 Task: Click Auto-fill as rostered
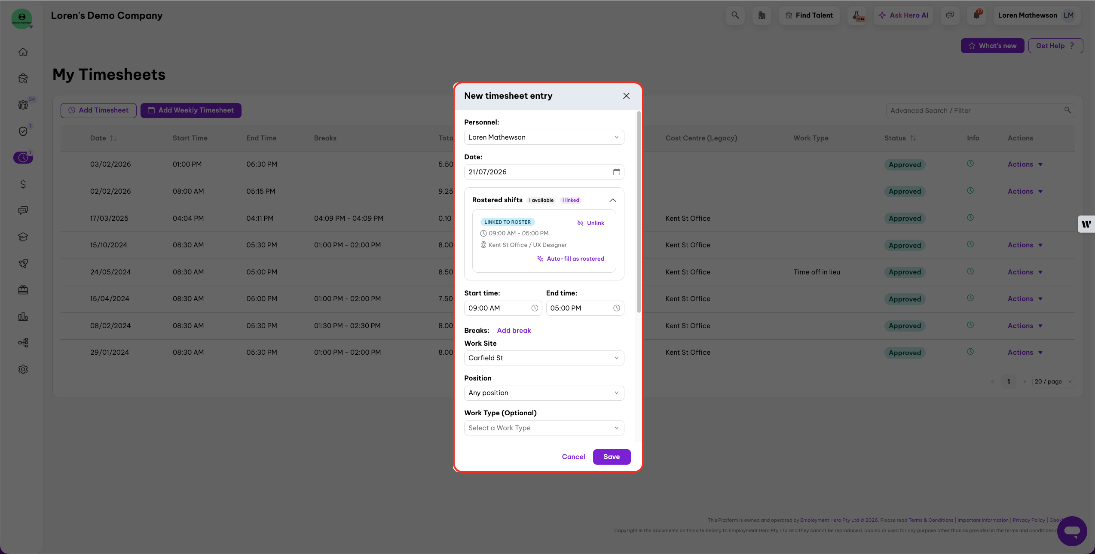(x=571, y=259)
